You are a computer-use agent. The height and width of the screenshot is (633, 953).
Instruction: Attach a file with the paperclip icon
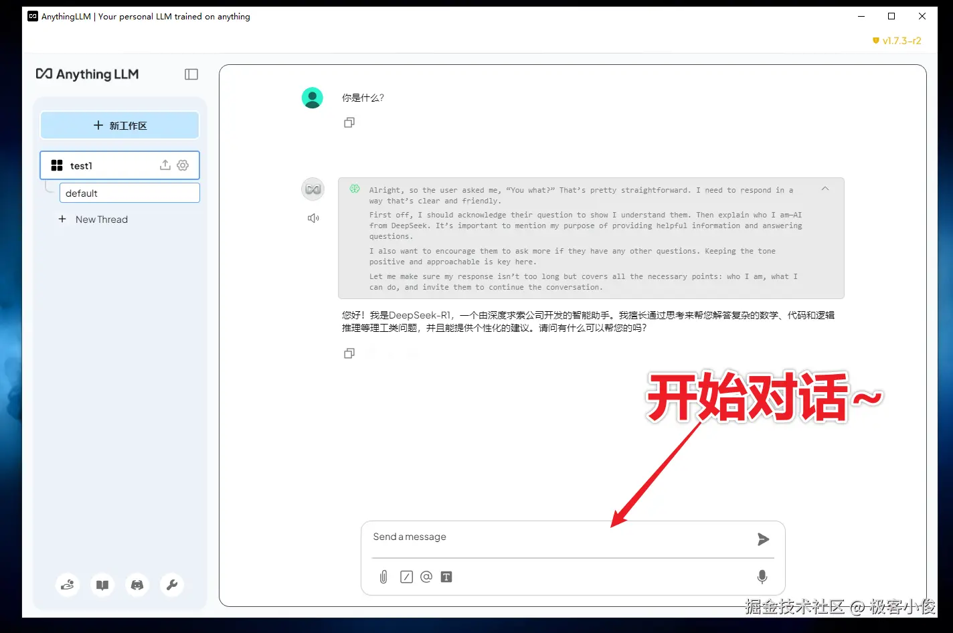point(383,577)
